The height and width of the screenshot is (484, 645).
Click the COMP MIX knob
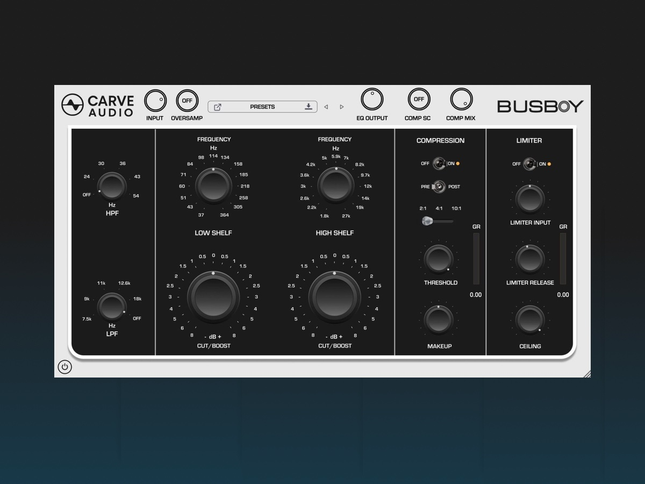coord(461,99)
